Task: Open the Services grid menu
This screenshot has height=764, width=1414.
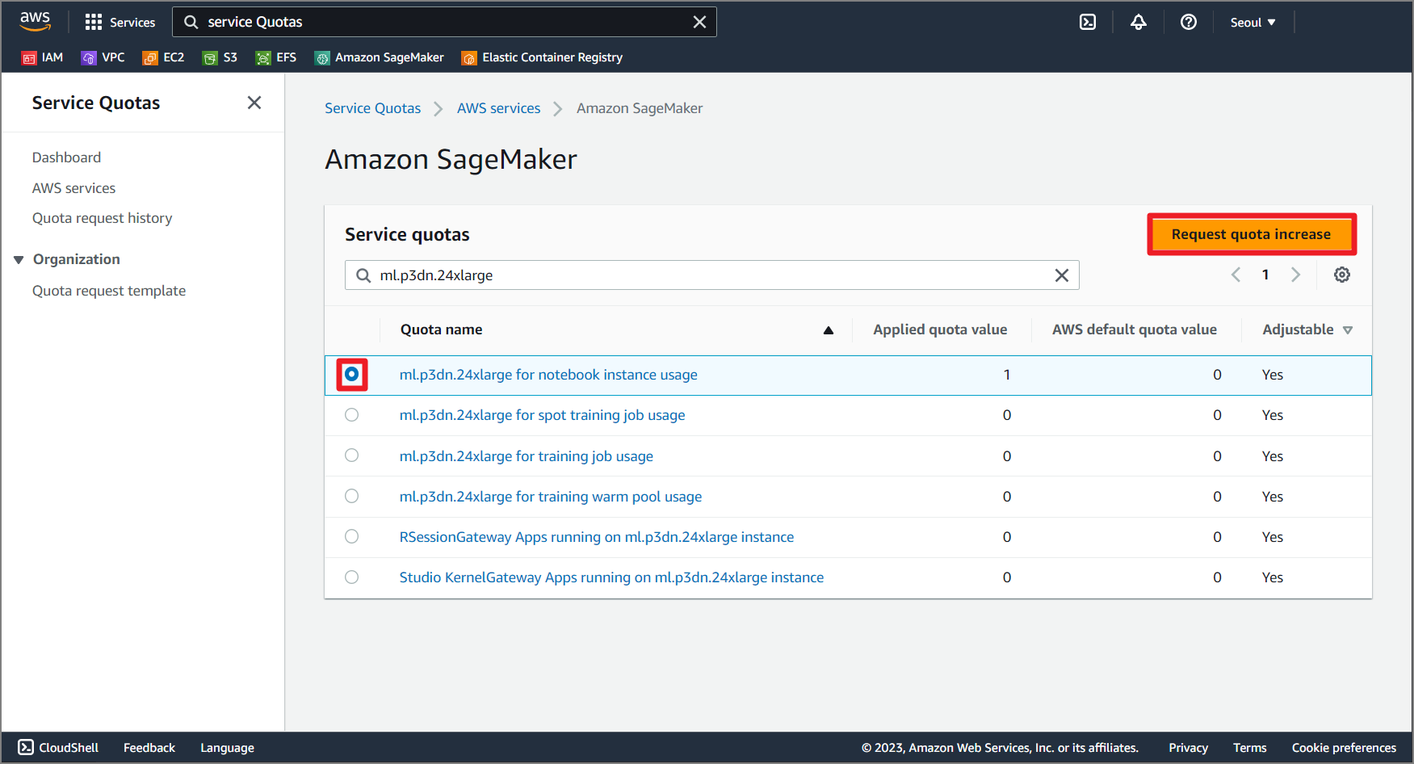Action: coord(120,22)
